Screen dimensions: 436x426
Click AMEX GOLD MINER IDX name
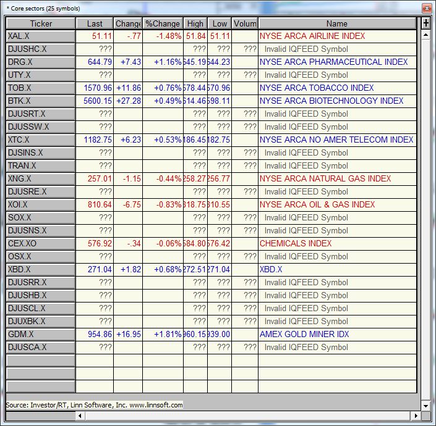pyautogui.click(x=304, y=334)
